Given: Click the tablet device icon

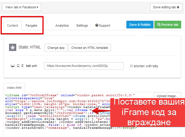Looking at the screenshot, I should click(x=18, y=66).
